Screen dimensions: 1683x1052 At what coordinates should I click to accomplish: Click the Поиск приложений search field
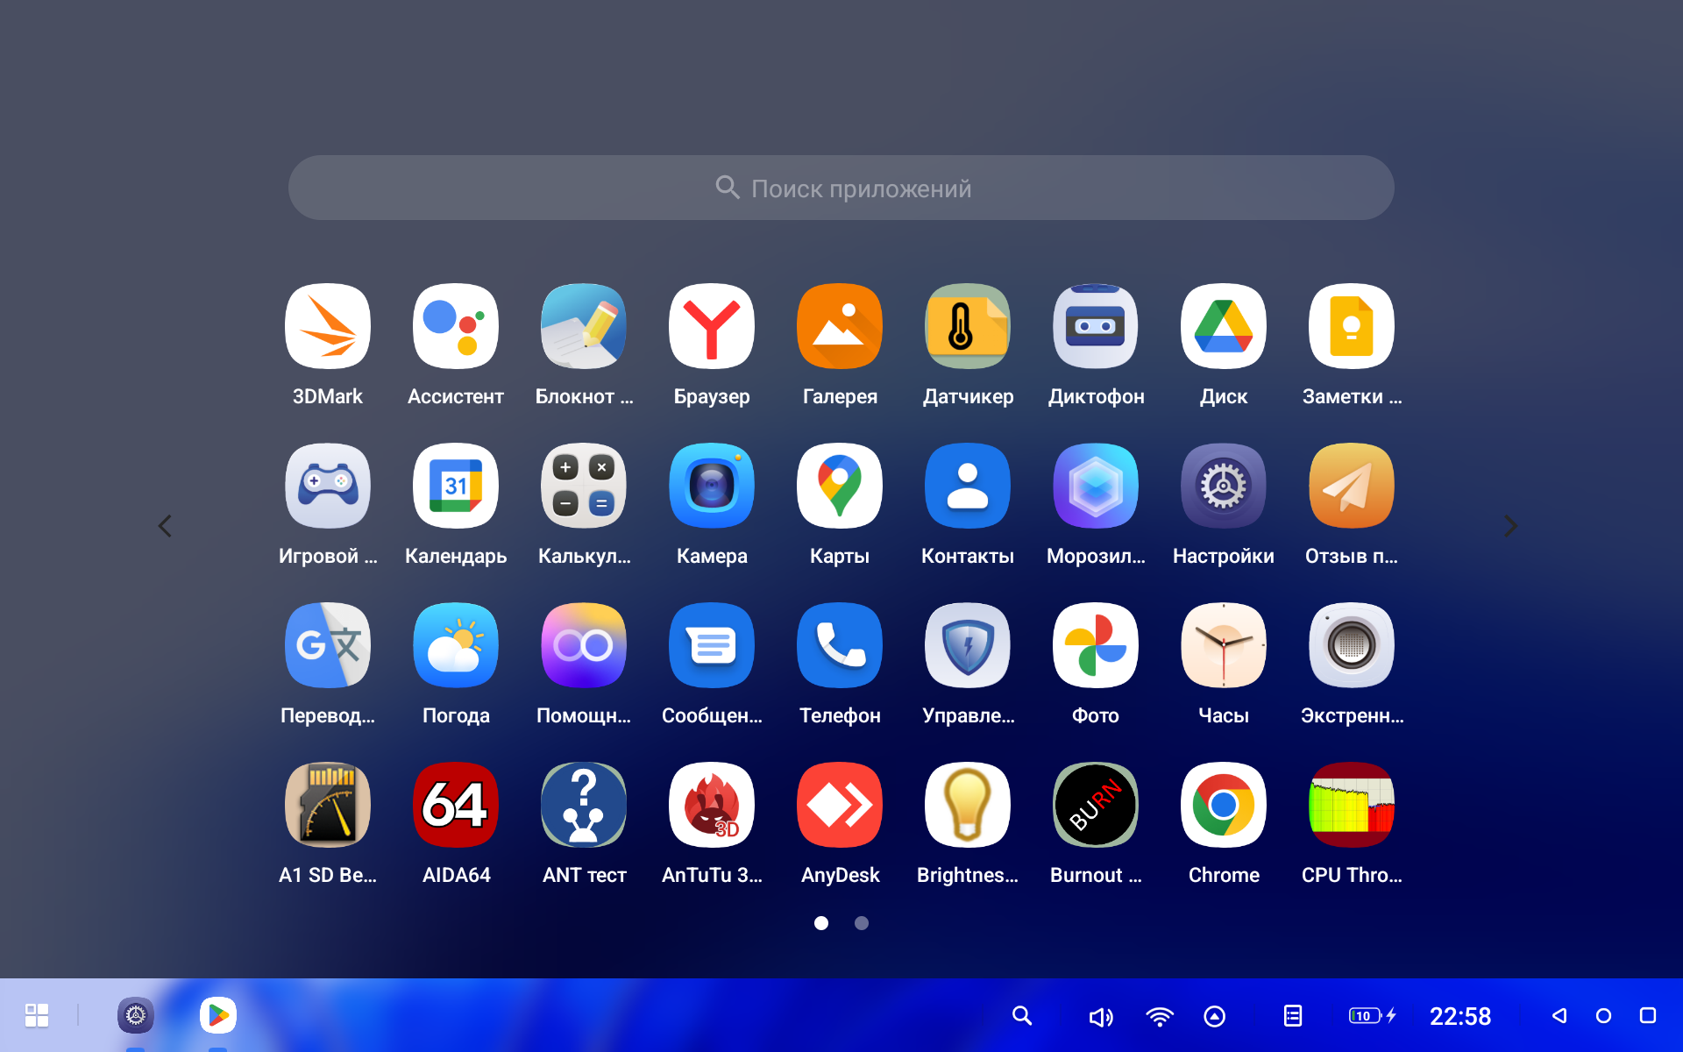(841, 188)
